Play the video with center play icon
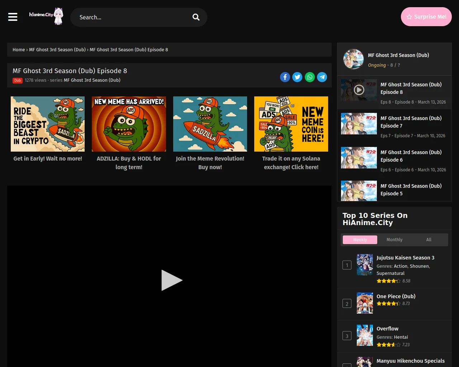The width and height of the screenshot is (459, 367). [171, 280]
